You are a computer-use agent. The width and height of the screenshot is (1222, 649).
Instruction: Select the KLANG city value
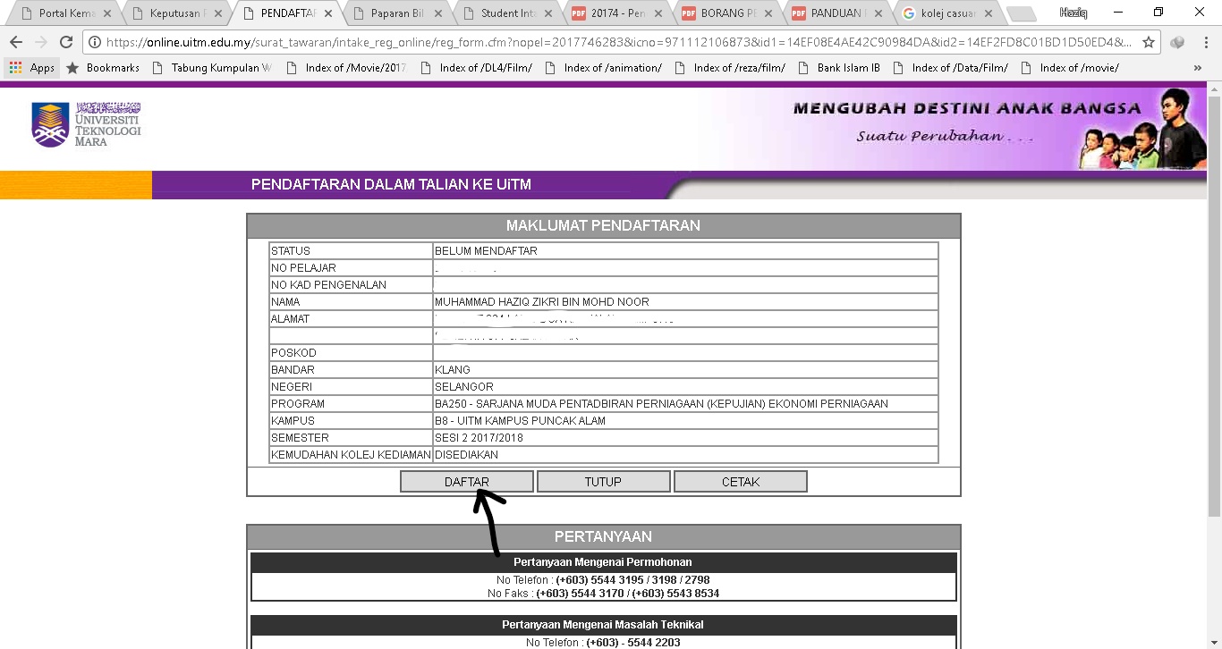[x=453, y=370]
